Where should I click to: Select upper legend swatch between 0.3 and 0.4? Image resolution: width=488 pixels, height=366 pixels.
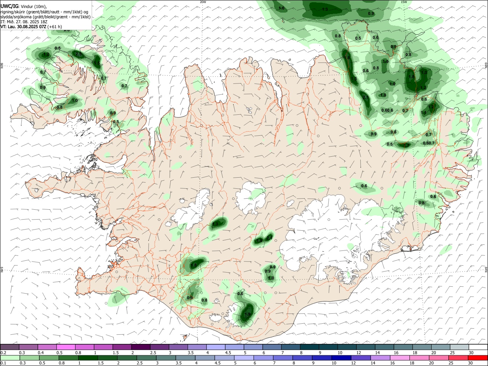pyautogui.click(x=29, y=347)
